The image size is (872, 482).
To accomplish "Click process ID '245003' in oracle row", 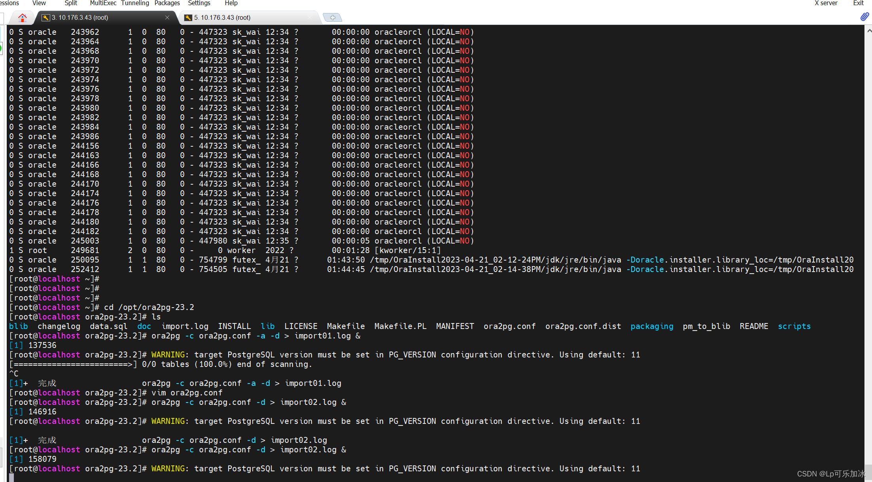I will pyautogui.click(x=85, y=241).
